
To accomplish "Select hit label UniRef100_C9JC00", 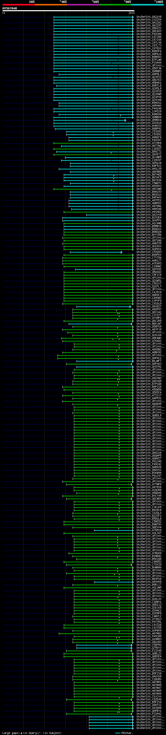I will [149, 696].
